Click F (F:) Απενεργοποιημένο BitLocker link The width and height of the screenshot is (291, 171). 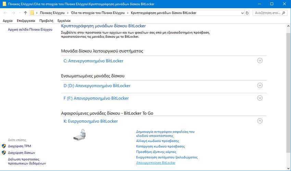click(x=96, y=98)
